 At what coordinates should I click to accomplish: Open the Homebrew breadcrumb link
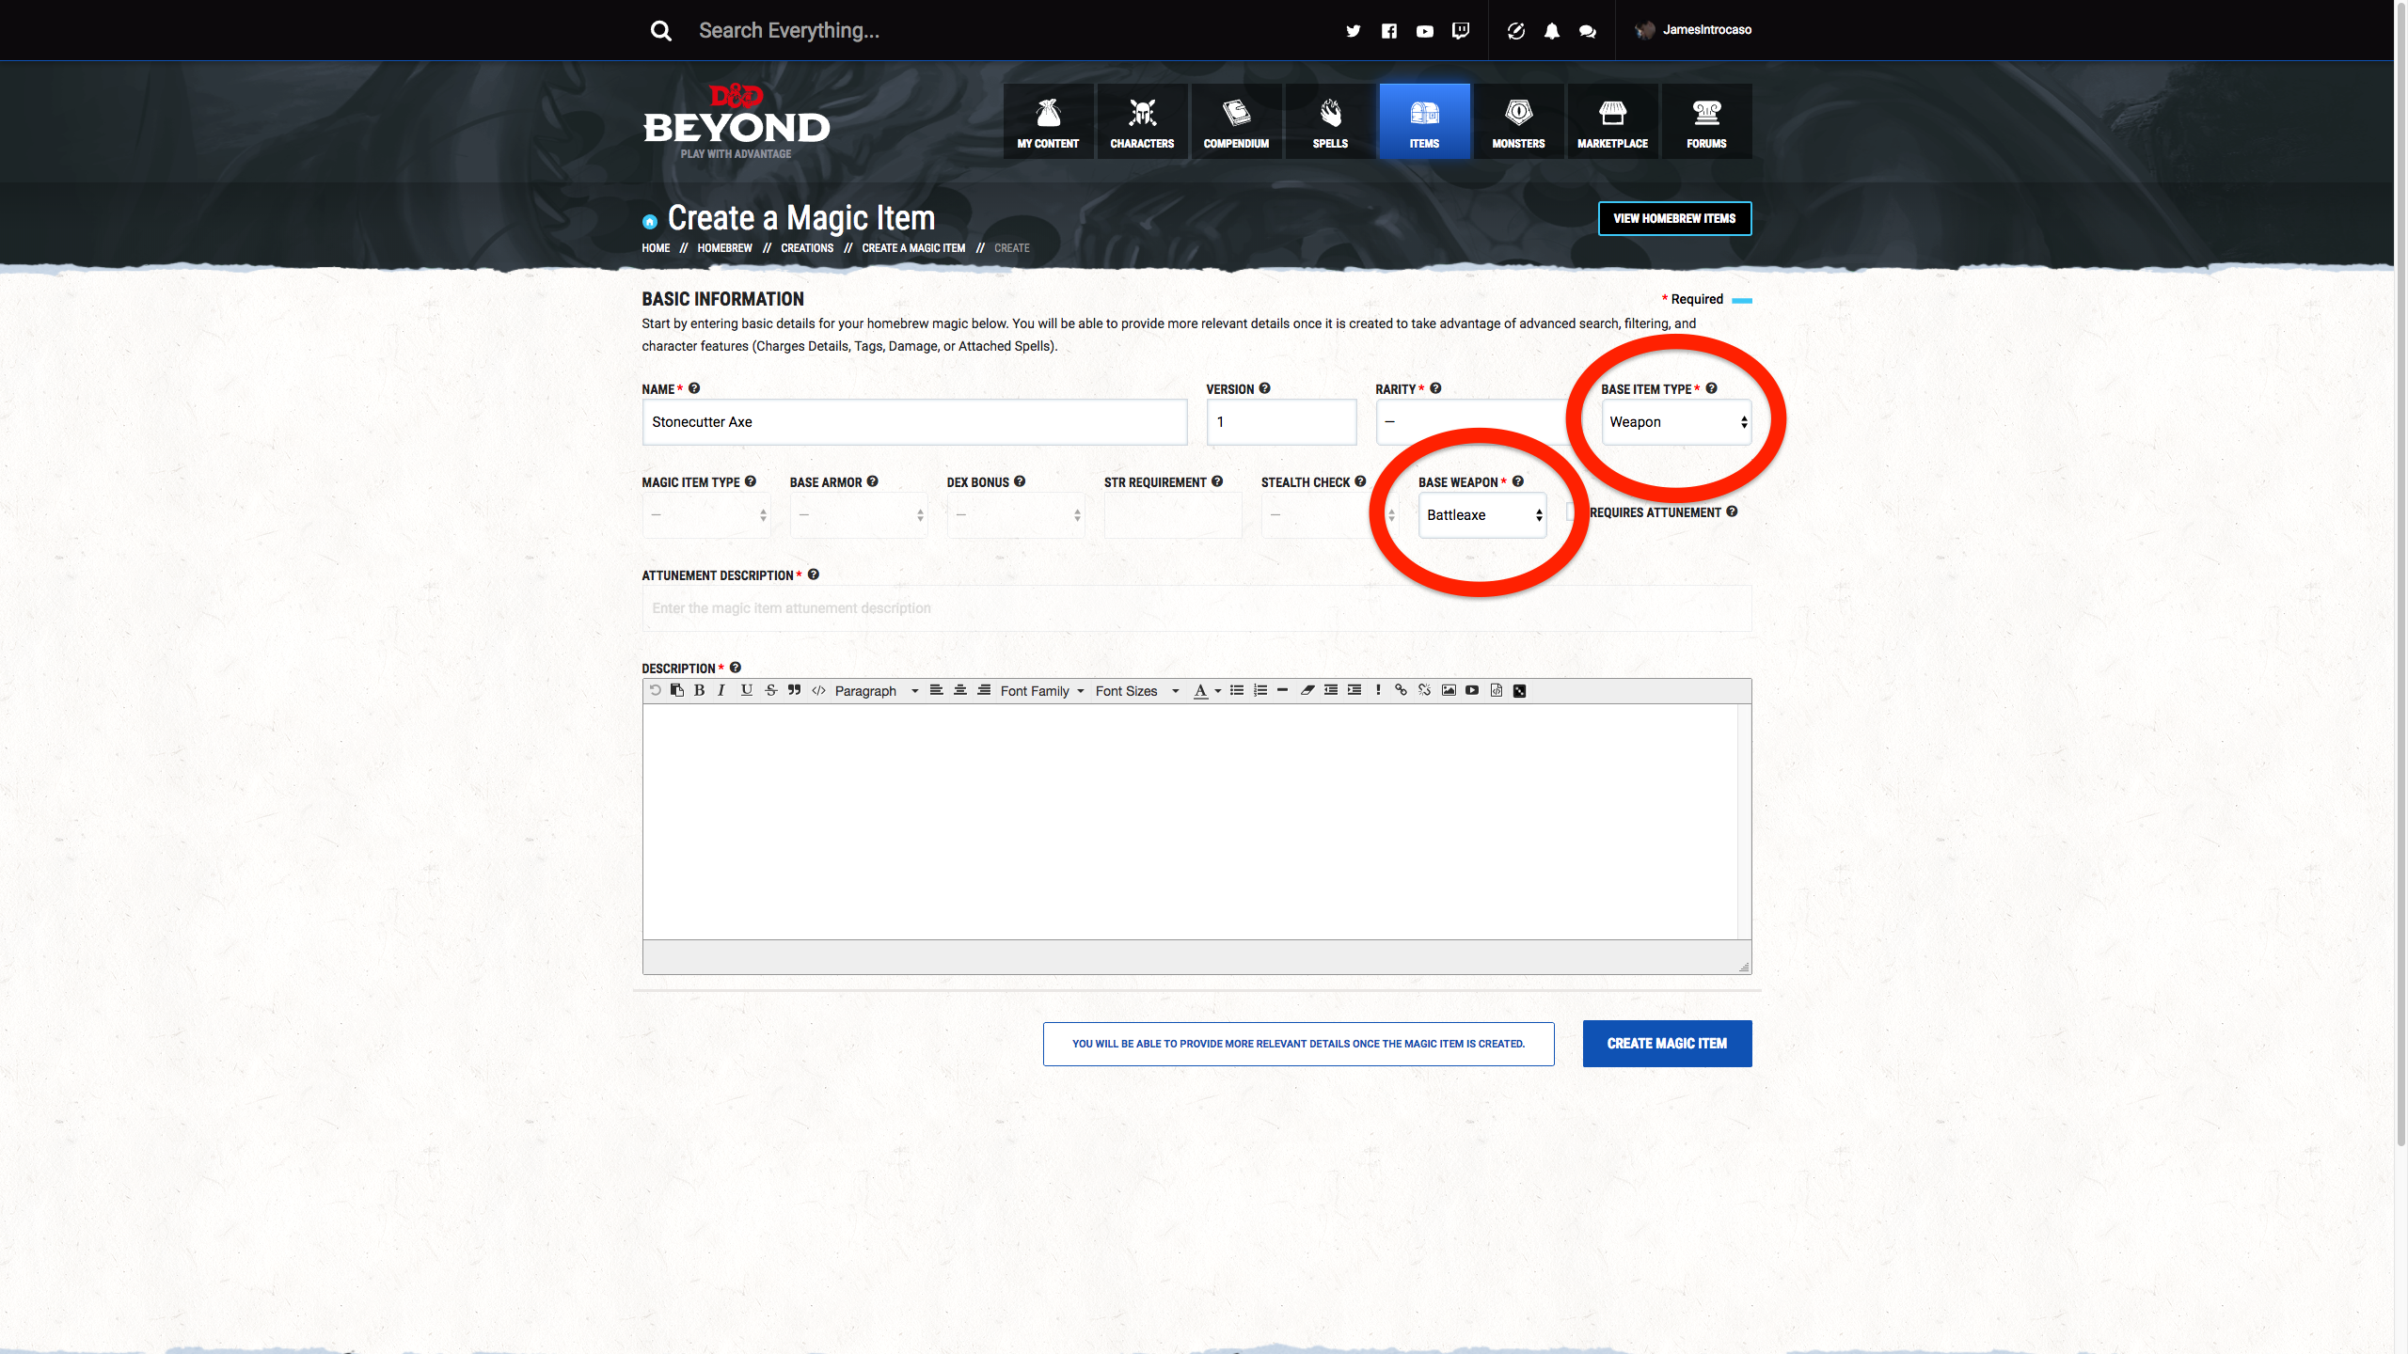click(724, 248)
